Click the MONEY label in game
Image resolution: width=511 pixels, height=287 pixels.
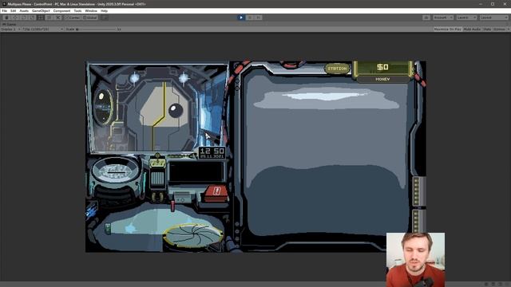click(x=382, y=79)
